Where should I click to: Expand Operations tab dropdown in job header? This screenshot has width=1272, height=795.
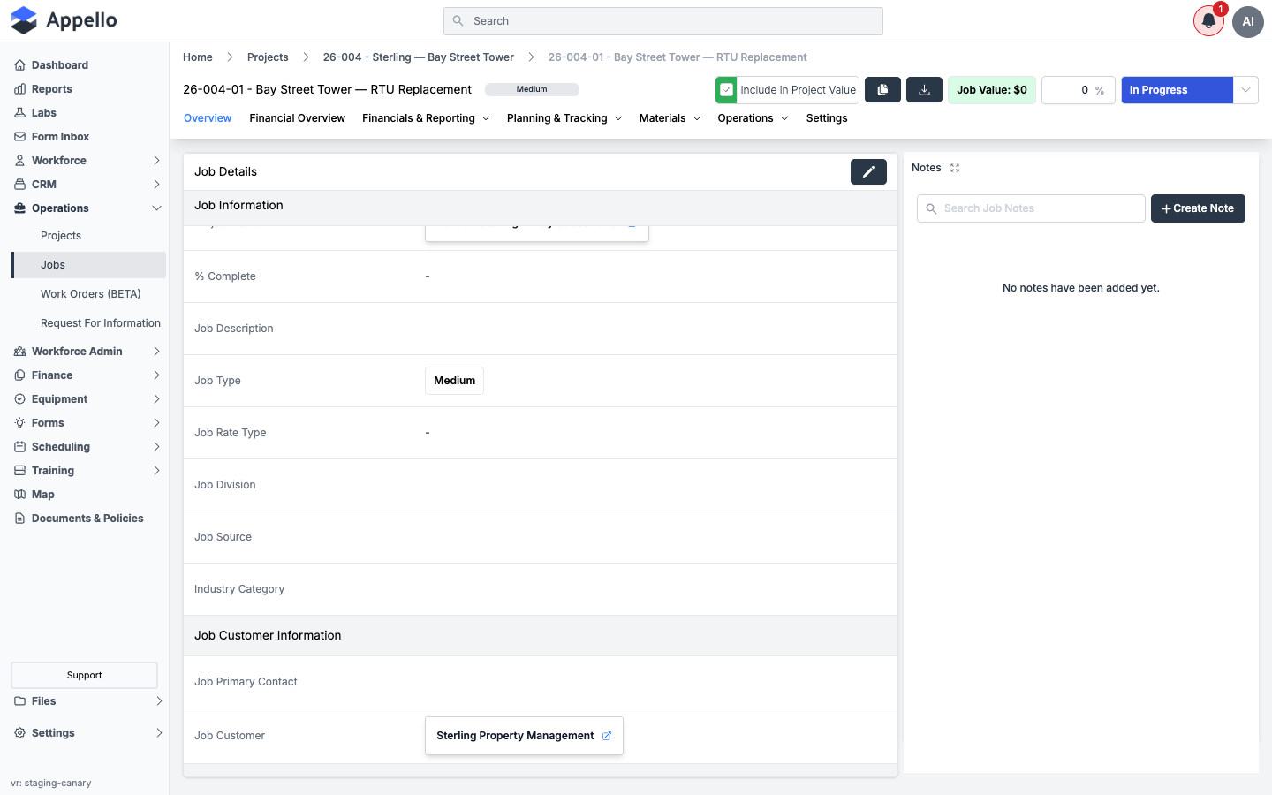click(753, 118)
